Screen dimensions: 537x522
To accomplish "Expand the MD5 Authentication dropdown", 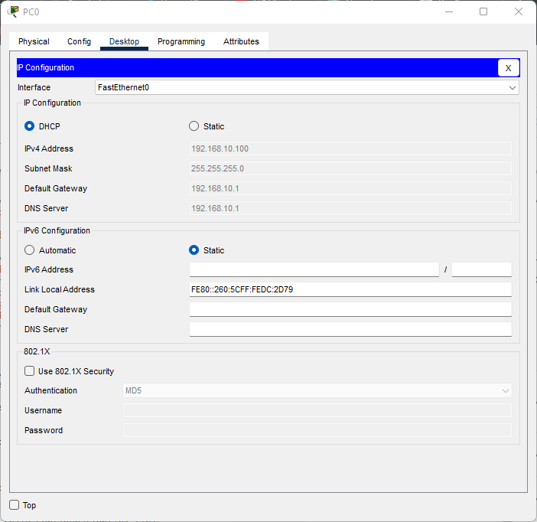I will click(317, 391).
